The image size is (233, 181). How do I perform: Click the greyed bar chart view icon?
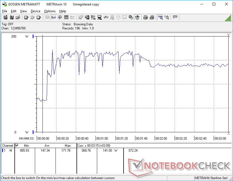coord(72,17)
